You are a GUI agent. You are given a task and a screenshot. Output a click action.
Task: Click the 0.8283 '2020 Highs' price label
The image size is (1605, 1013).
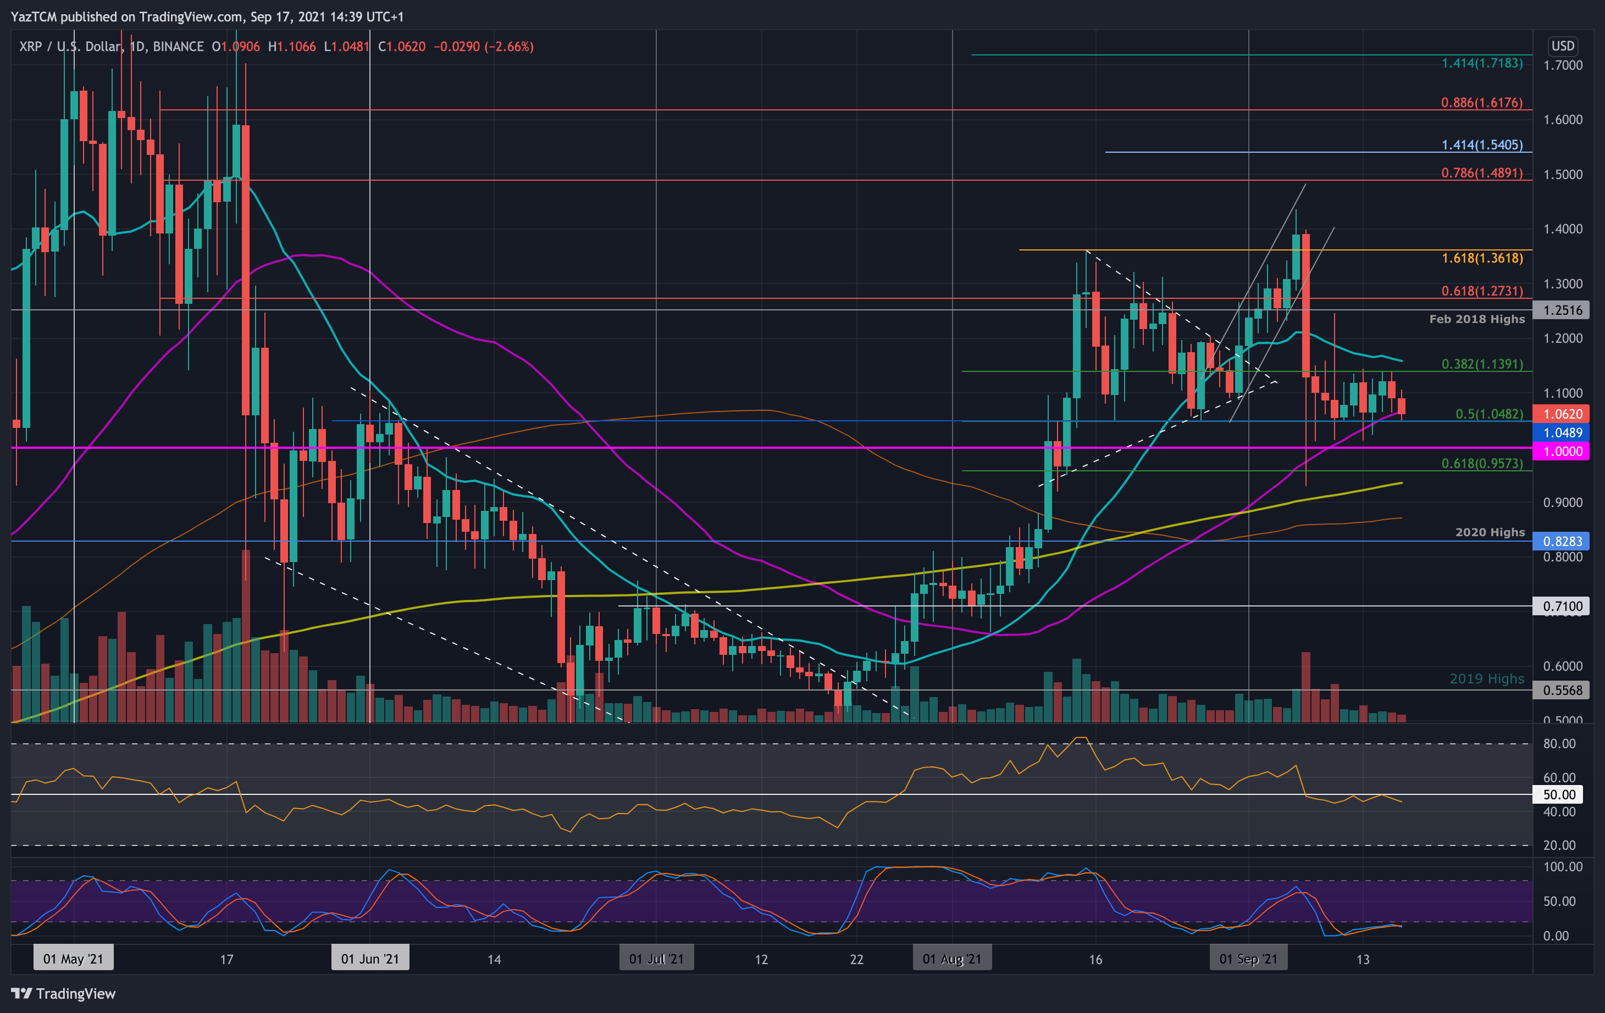tap(1562, 542)
